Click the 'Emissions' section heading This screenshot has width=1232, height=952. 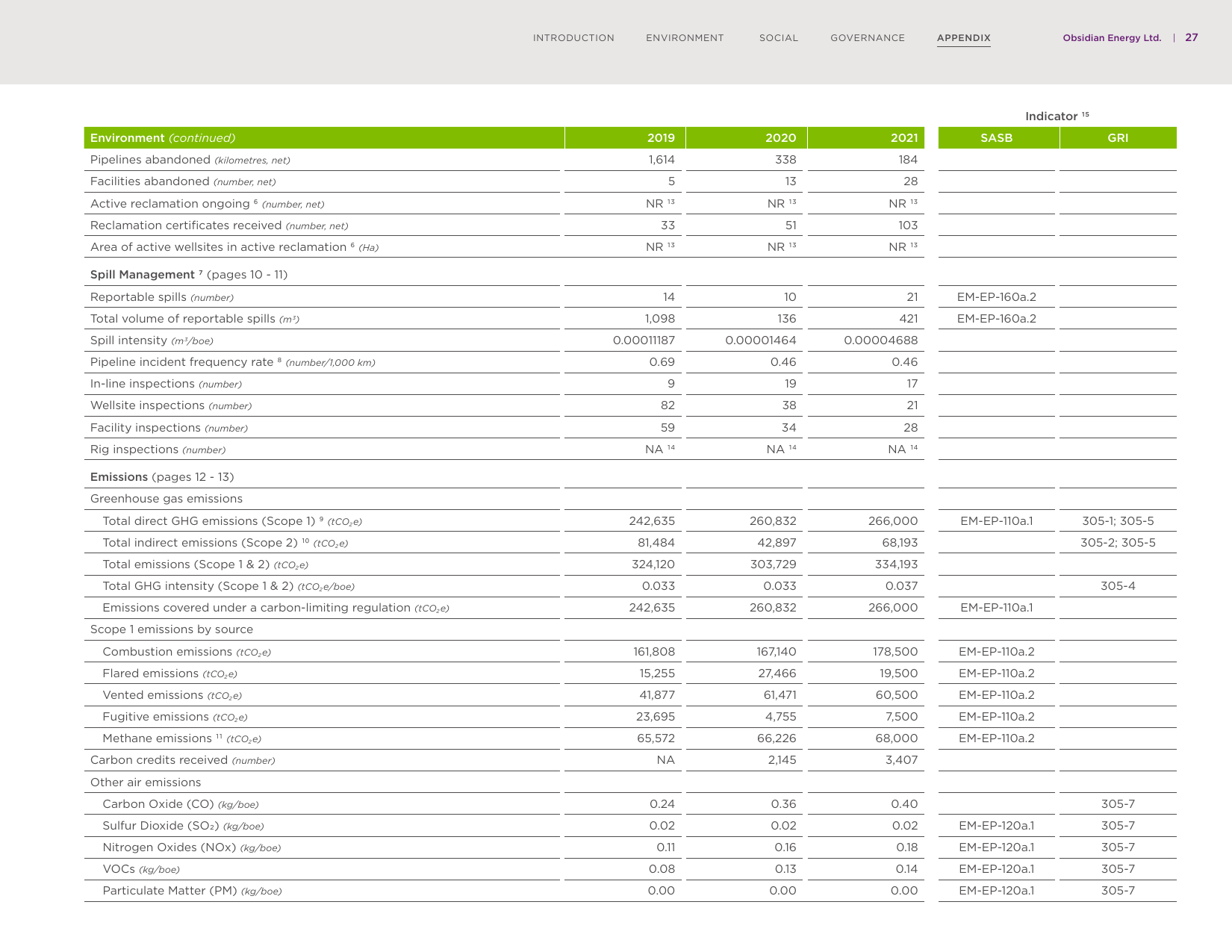tap(162, 477)
